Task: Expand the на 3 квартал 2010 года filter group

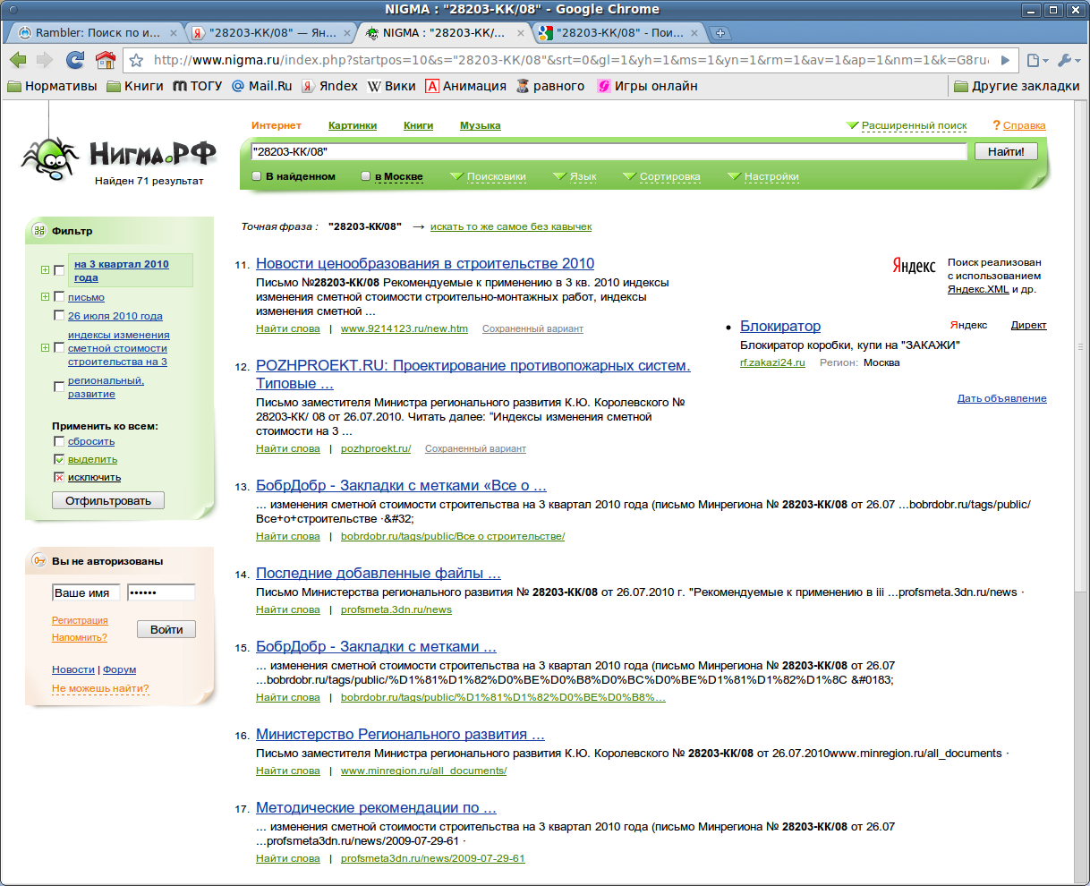Action: (45, 270)
